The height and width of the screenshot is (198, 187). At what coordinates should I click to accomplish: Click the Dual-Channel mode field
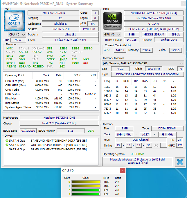pos(141,140)
